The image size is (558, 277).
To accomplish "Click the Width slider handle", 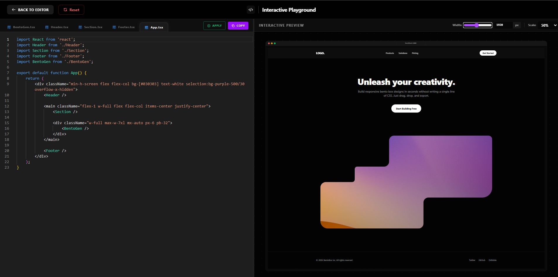I will [477, 25].
